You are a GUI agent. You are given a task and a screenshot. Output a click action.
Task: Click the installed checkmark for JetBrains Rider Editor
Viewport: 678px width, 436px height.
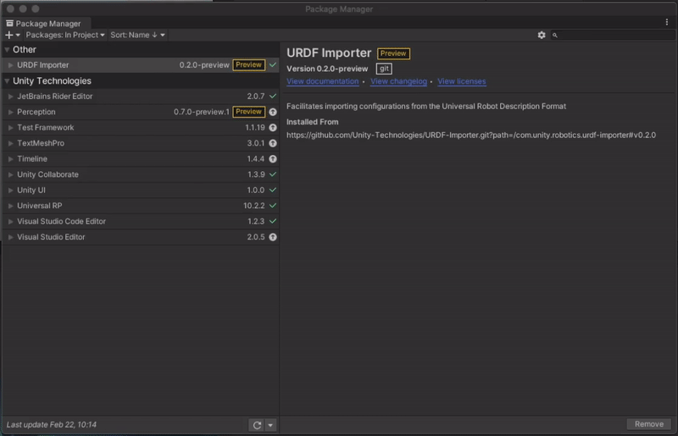click(273, 96)
